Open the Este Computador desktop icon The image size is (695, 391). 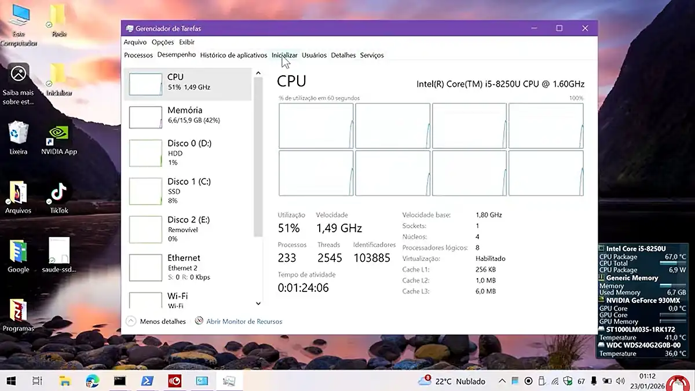[19, 24]
